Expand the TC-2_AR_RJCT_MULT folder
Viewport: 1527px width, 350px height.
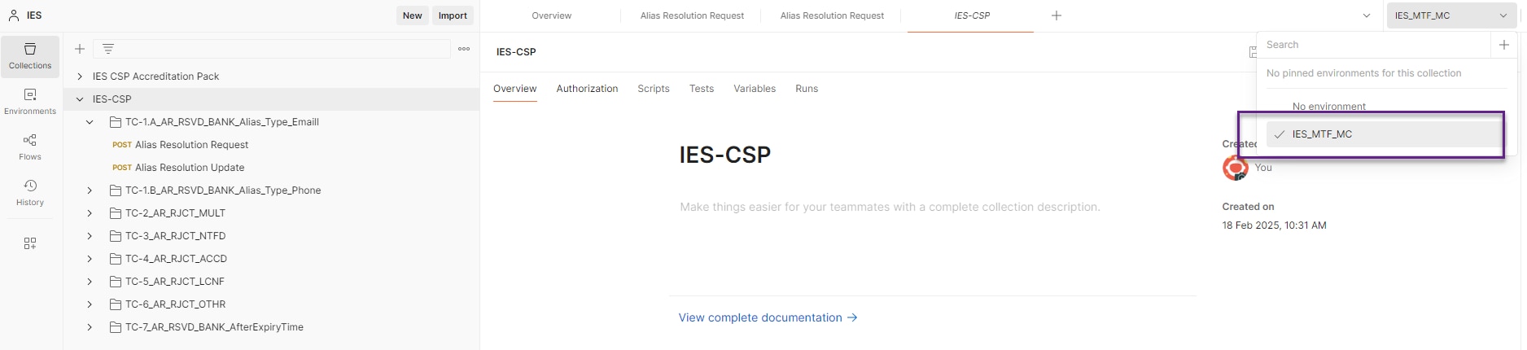click(90, 213)
